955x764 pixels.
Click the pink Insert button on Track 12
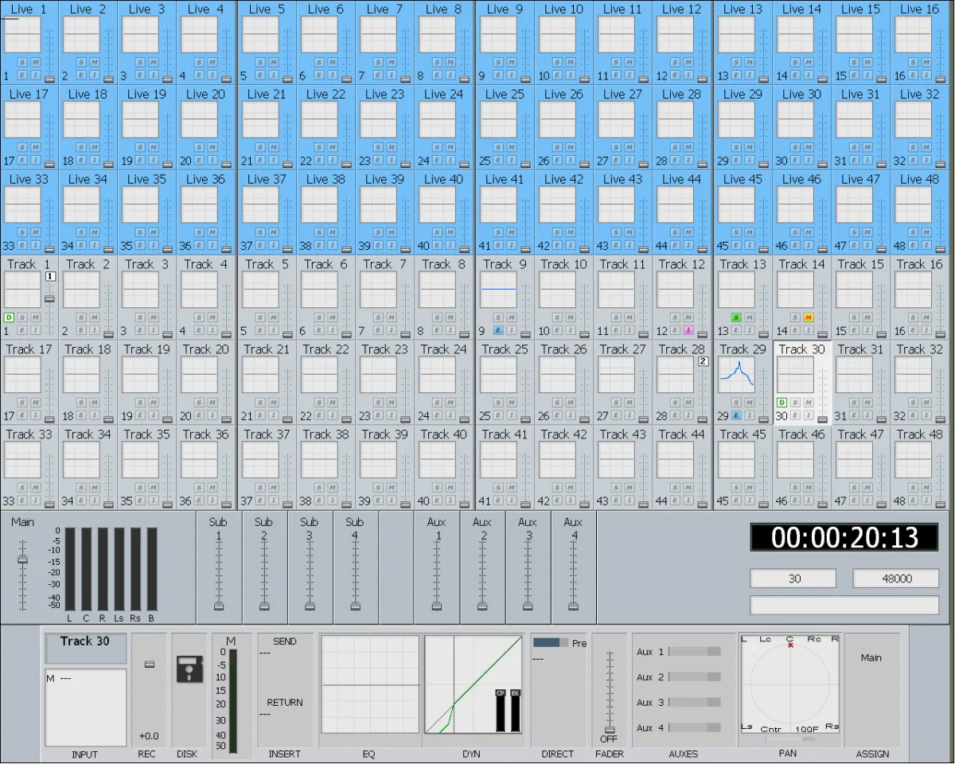click(688, 330)
